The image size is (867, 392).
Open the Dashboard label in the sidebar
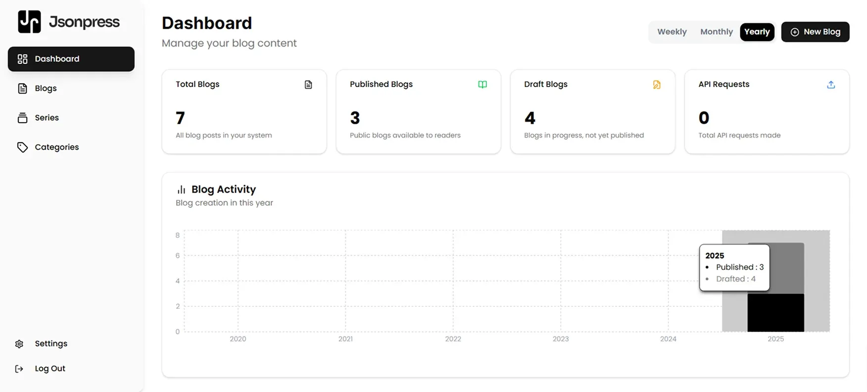click(x=57, y=59)
